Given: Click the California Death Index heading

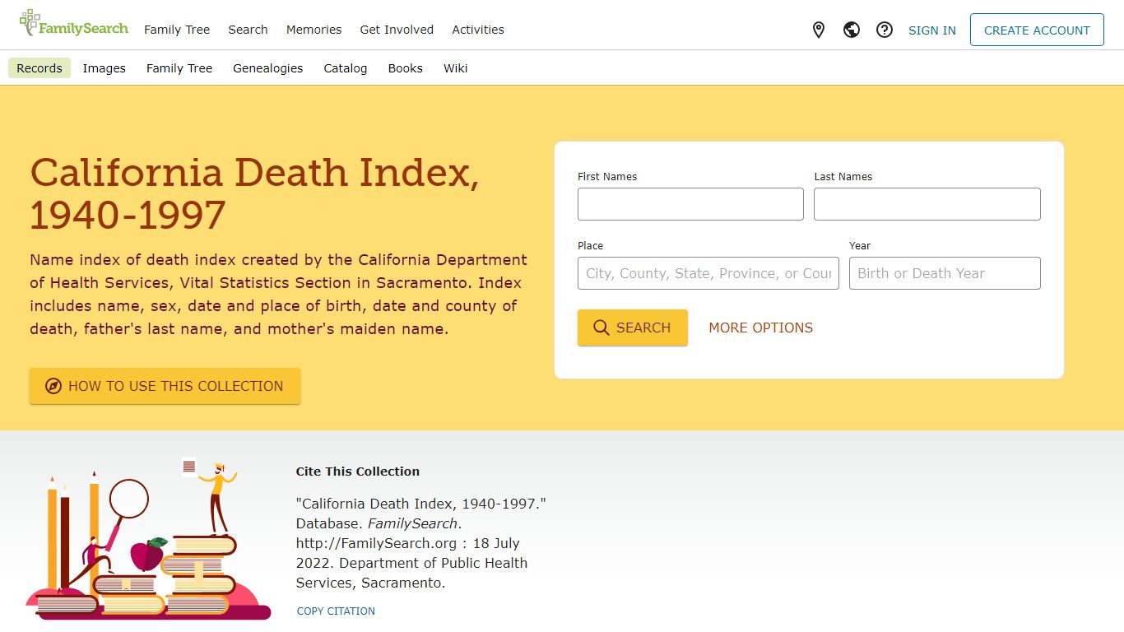Looking at the screenshot, I should click(x=254, y=193).
